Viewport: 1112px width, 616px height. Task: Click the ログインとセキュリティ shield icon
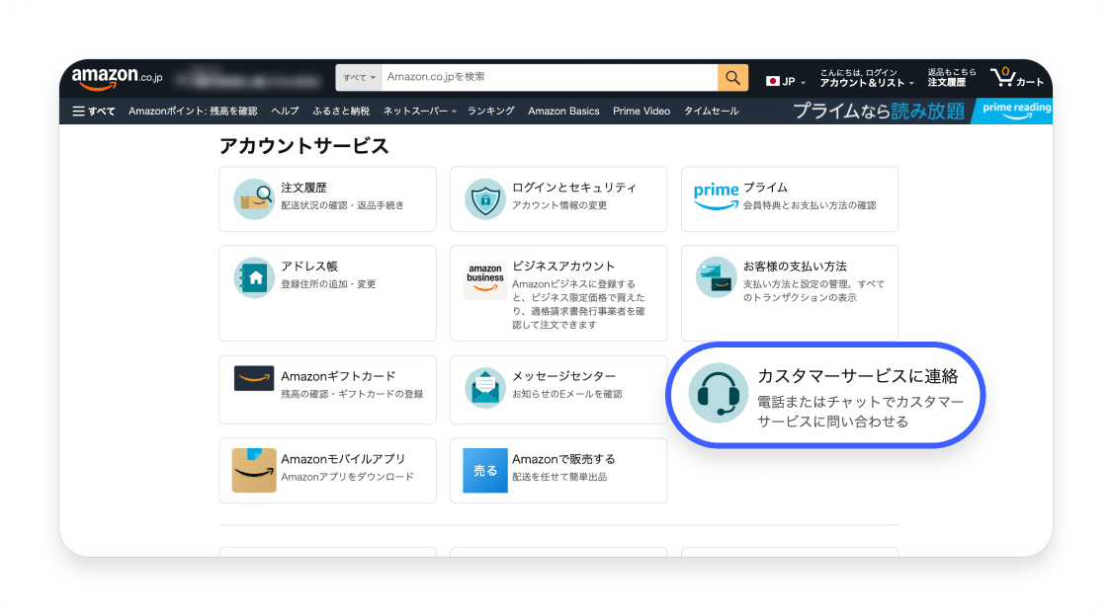pyautogui.click(x=484, y=199)
